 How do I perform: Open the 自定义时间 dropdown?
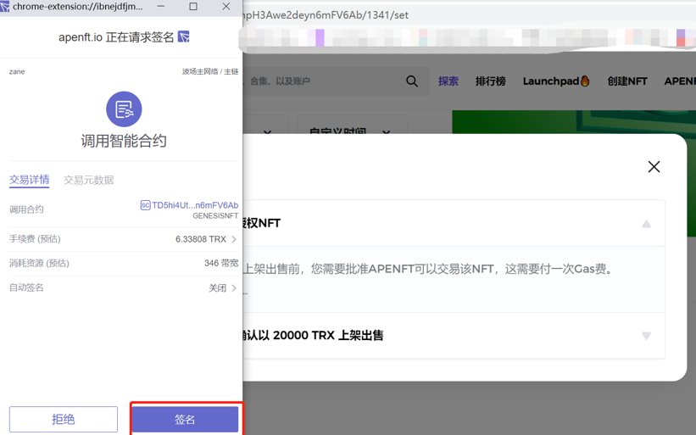pyautogui.click(x=352, y=125)
